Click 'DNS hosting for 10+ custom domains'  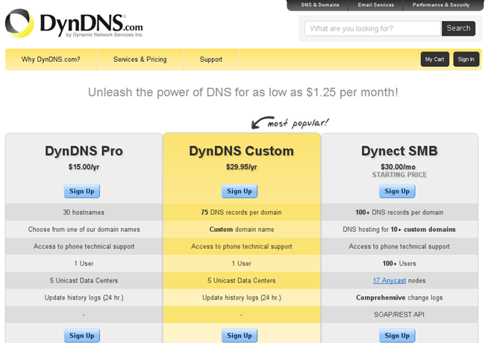point(399,229)
